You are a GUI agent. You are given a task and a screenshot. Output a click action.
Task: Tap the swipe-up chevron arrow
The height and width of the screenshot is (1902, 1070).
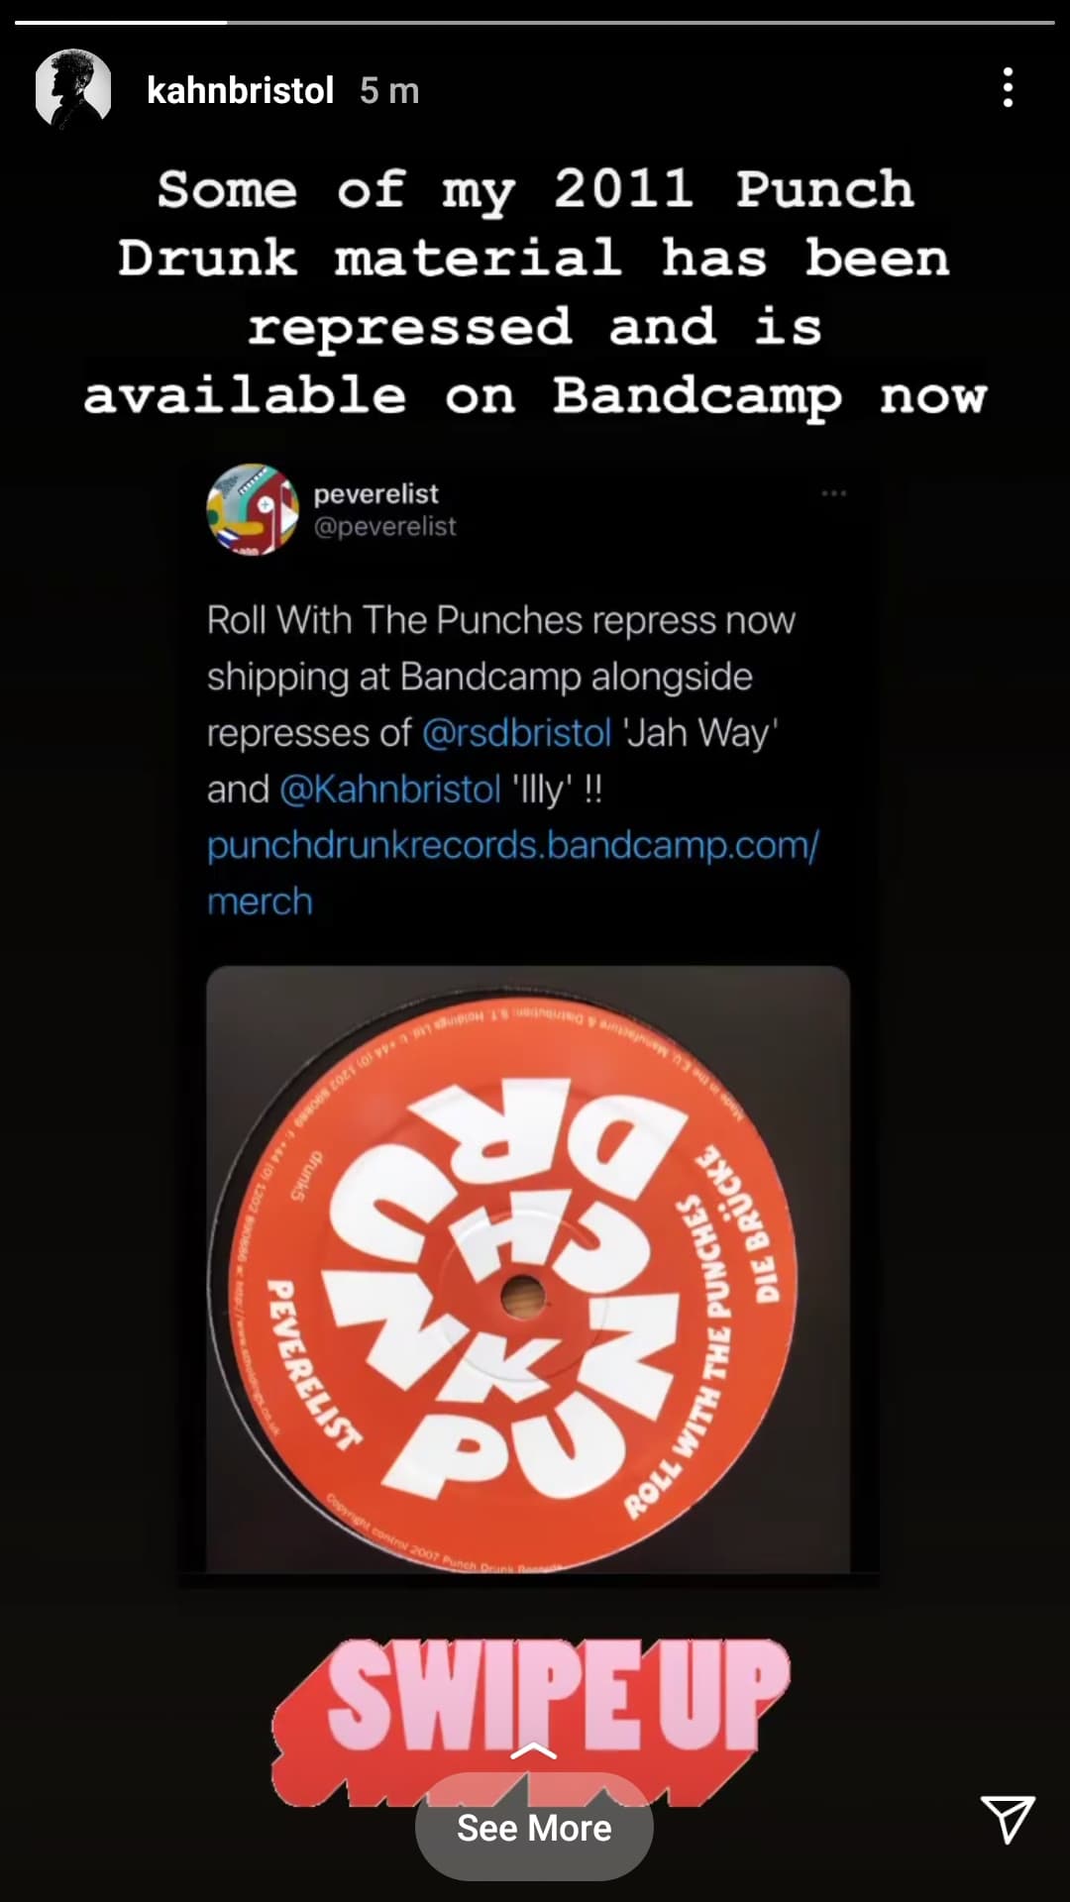(x=533, y=1752)
